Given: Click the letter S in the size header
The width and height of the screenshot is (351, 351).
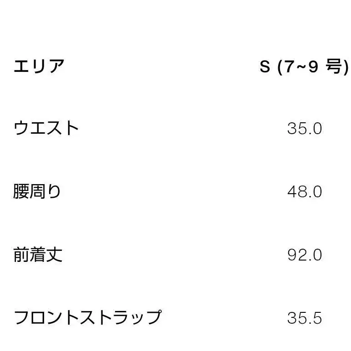Looking at the screenshot, I should tap(265, 67).
